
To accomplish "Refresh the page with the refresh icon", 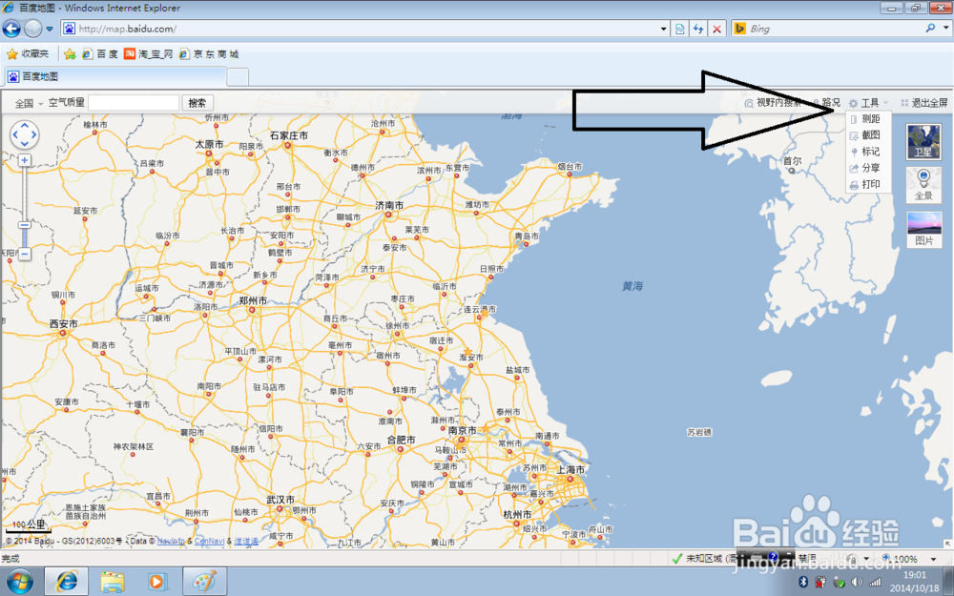I will [x=698, y=29].
